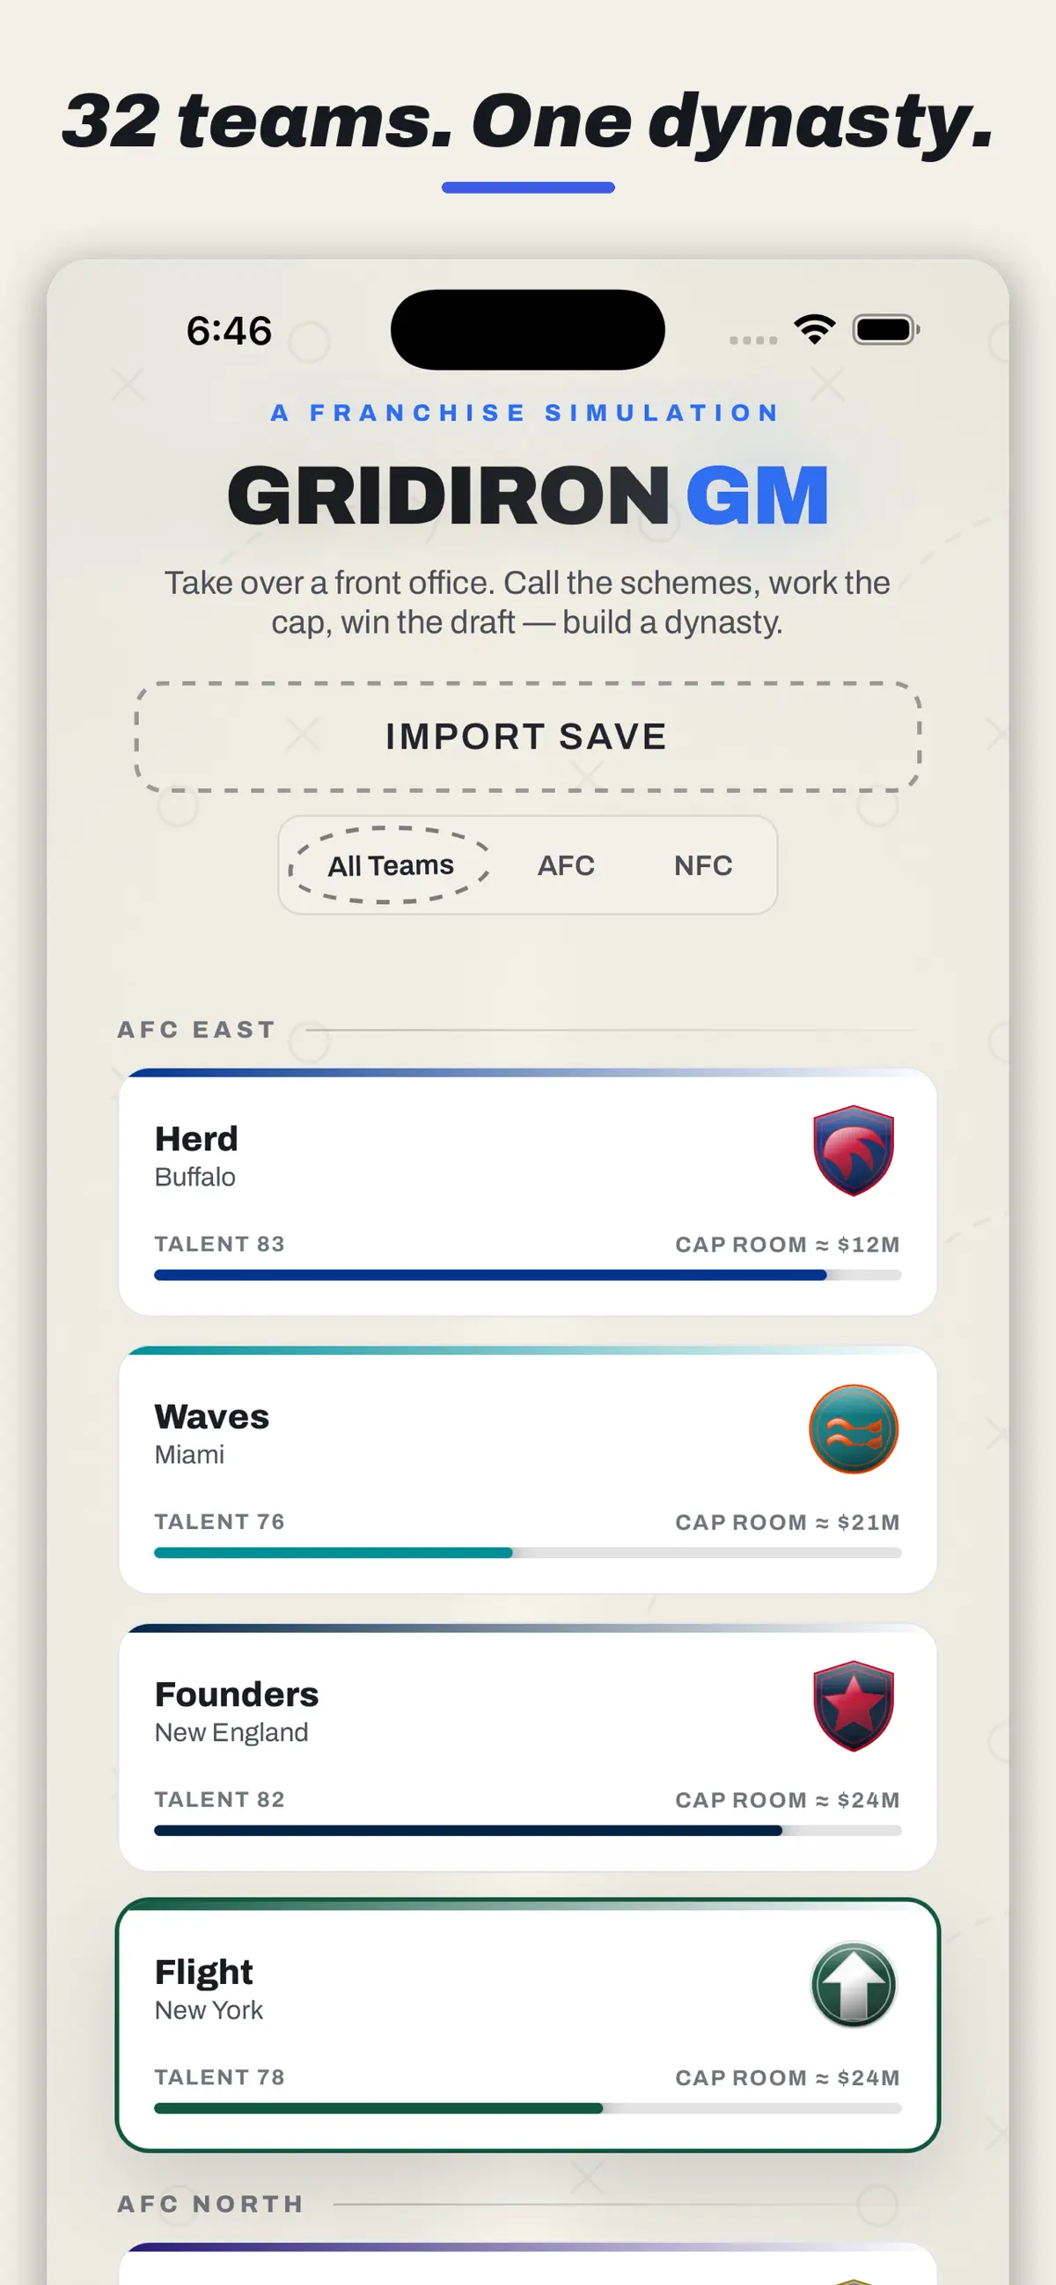The width and height of the screenshot is (1056, 2285).
Task: Tap the Wi-Fi status icon
Action: pyautogui.click(x=814, y=329)
